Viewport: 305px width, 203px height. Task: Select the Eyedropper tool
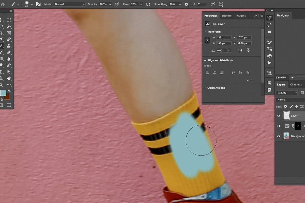coord(1,39)
